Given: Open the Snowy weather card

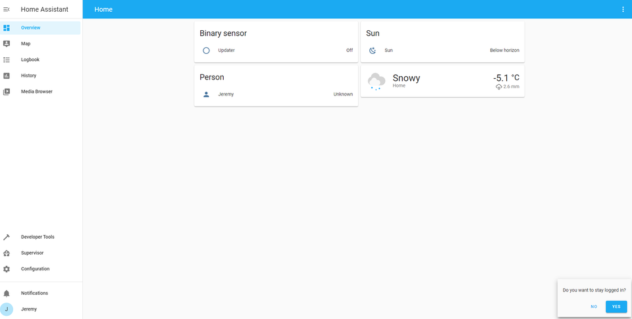Looking at the screenshot, I should (x=442, y=81).
